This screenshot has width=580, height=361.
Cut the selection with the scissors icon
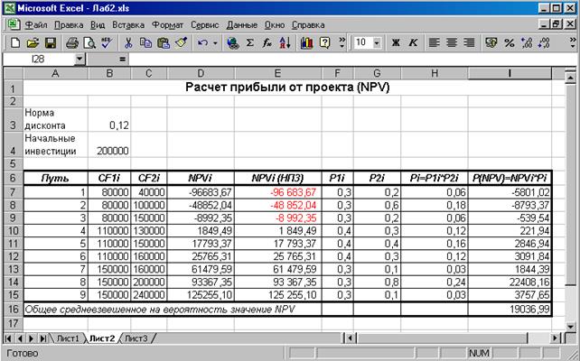[128, 42]
